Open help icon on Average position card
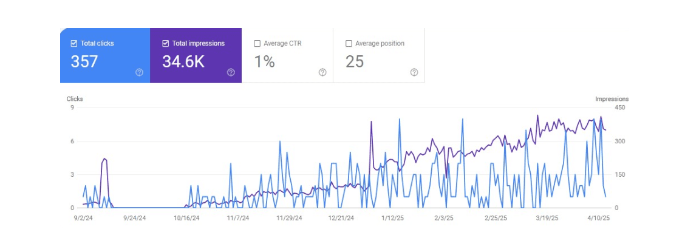The width and height of the screenshot is (685, 252). pyautogui.click(x=414, y=72)
